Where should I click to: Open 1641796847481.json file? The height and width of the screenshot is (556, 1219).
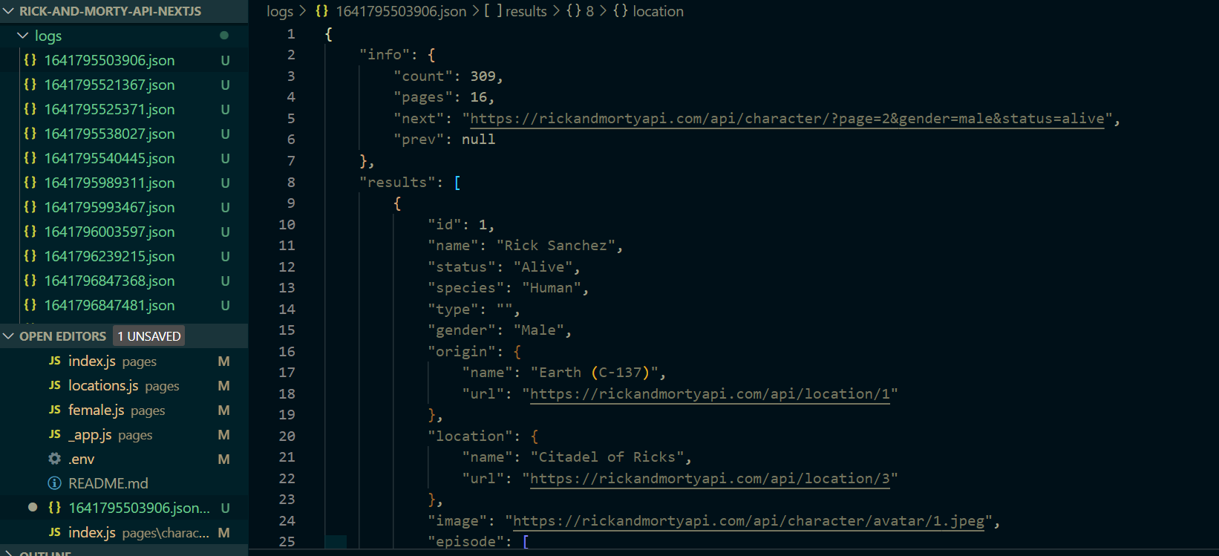[x=109, y=305]
